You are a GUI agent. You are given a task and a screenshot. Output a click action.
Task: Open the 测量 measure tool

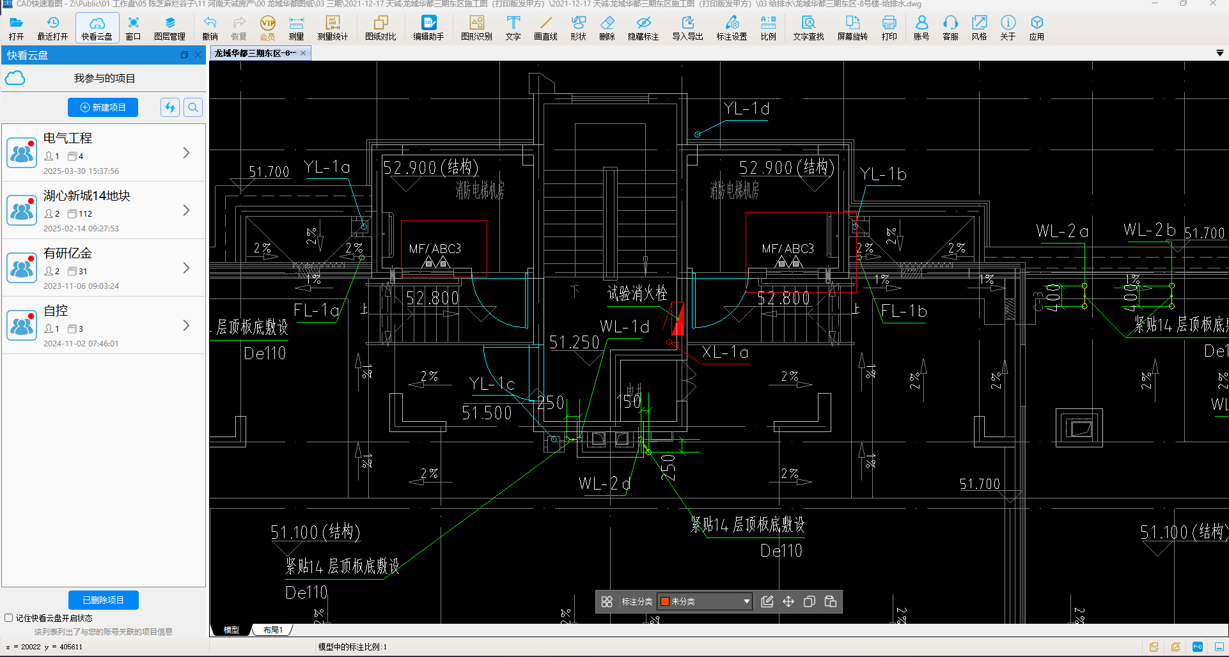296,28
